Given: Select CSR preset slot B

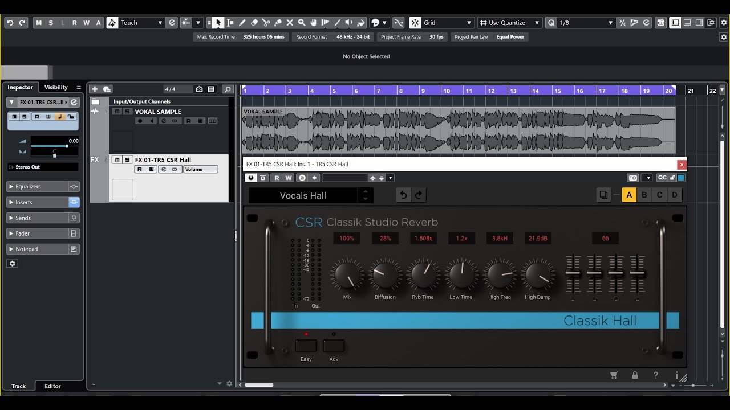Looking at the screenshot, I should pyautogui.click(x=644, y=195).
